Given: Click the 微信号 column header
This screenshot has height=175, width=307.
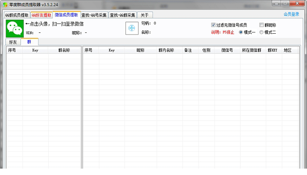Looking at the screenshot, I should [x=227, y=50].
